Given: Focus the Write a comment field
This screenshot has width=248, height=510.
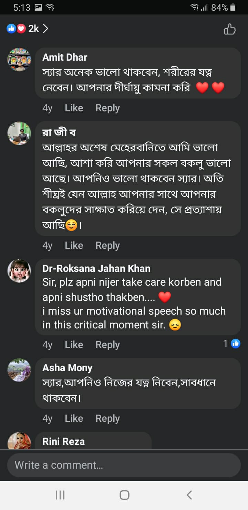Looking at the screenshot, I should (124, 465).
